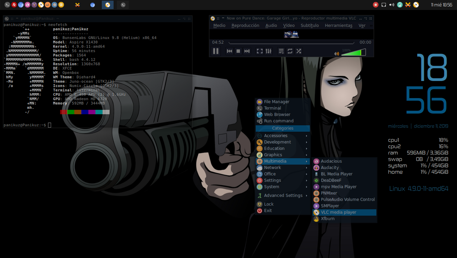The image size is (457, 258).
Task: Open VLC extended settings equalizer icon
Action: [x=268, y=51]
